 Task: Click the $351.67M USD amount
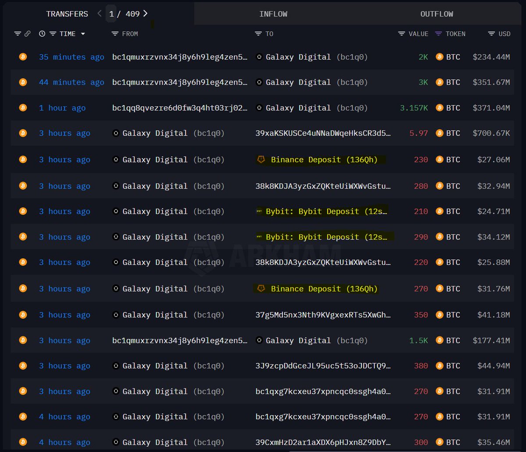(491, 82)
